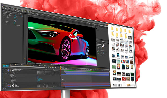Expand the Distance property in Effect Controls
Viewport: 167px width, 98px height.
(x=4, y=21)
